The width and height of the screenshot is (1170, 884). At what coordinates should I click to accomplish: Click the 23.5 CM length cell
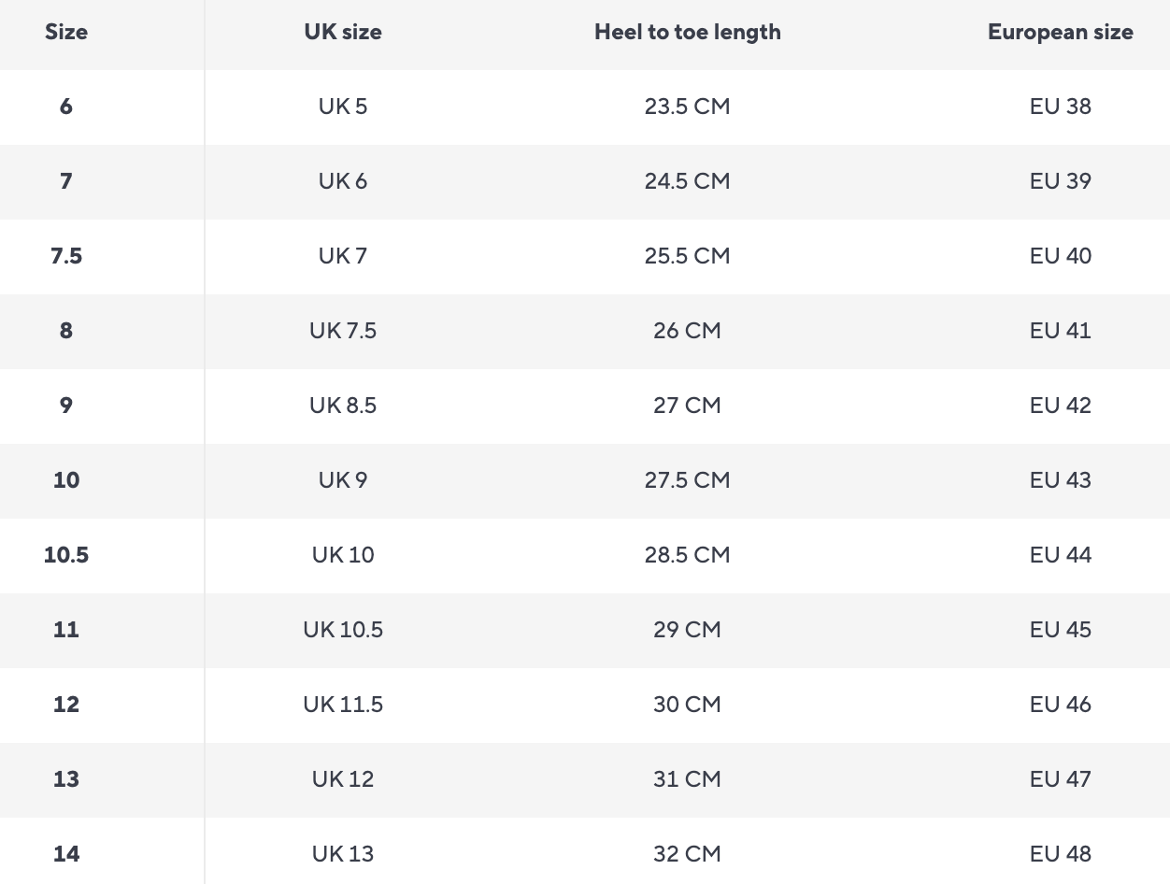(x=687, y=107)
